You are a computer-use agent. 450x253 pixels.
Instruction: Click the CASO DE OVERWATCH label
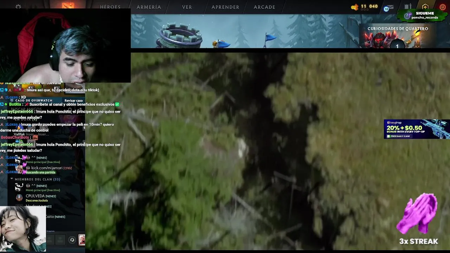[x=34, y=100]
